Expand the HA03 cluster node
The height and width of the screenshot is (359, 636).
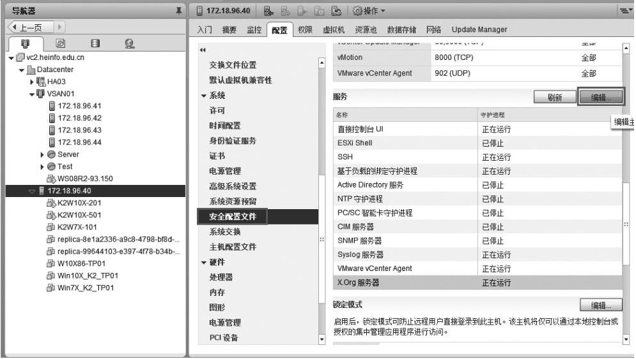(x=32, y=82)
